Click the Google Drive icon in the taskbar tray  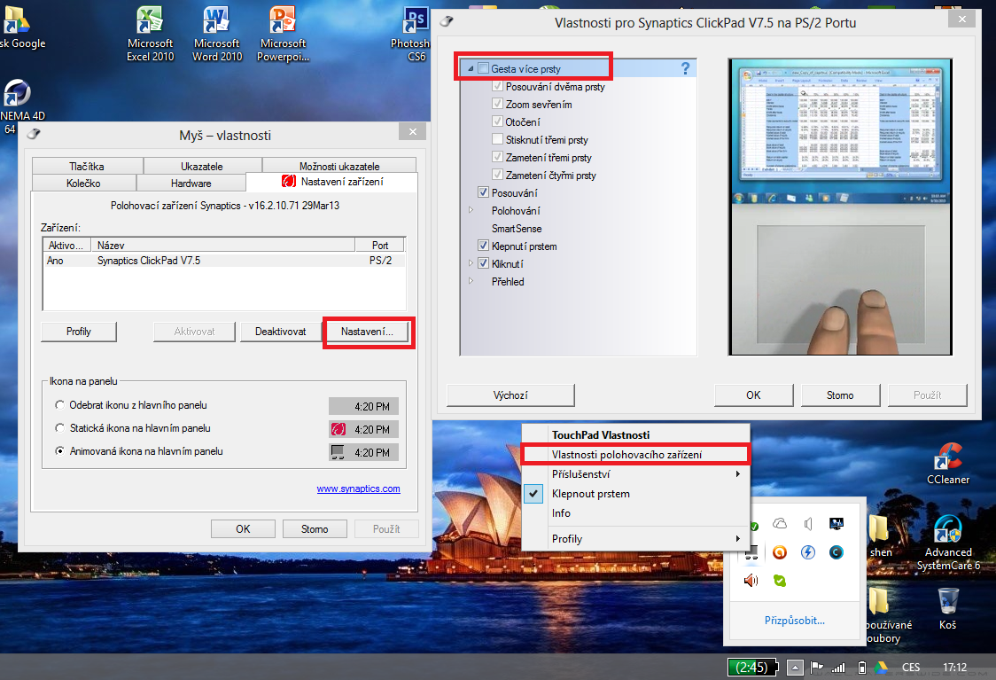click(881, 668)
